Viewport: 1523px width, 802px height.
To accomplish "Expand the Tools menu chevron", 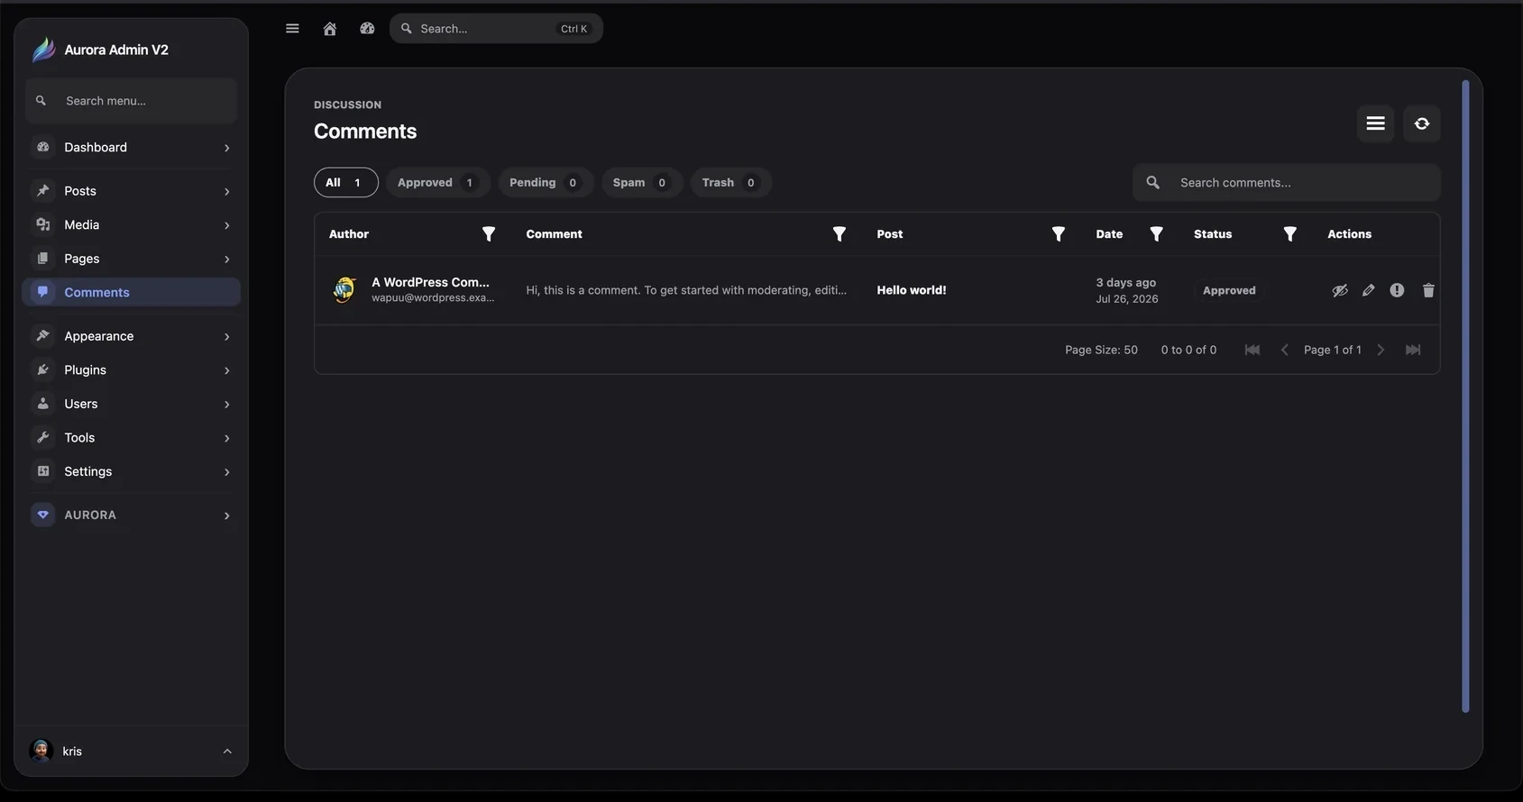I will (226, 438).
